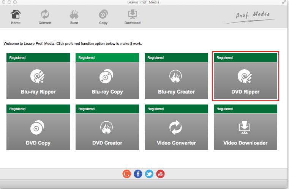The width and height of the screenshot is (289, 189).
Task: Select the Blu-ray Creator label
Action: (x=176, y=92)
